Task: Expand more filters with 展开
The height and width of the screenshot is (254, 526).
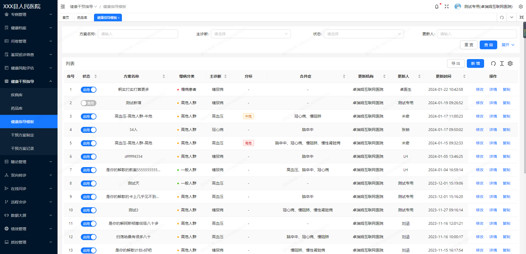Action: point(508,45)
